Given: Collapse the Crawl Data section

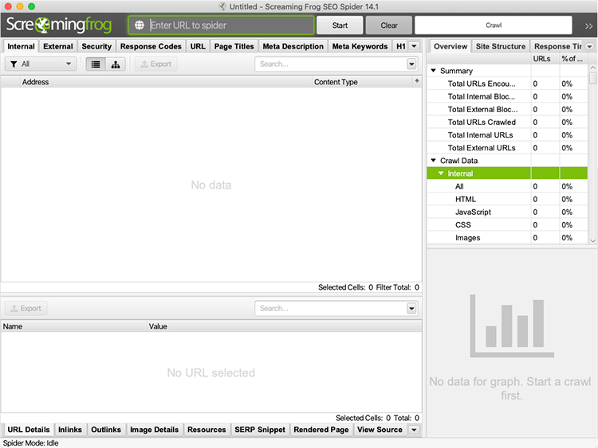Looking at the screenshot, I should tap(434, 161).
